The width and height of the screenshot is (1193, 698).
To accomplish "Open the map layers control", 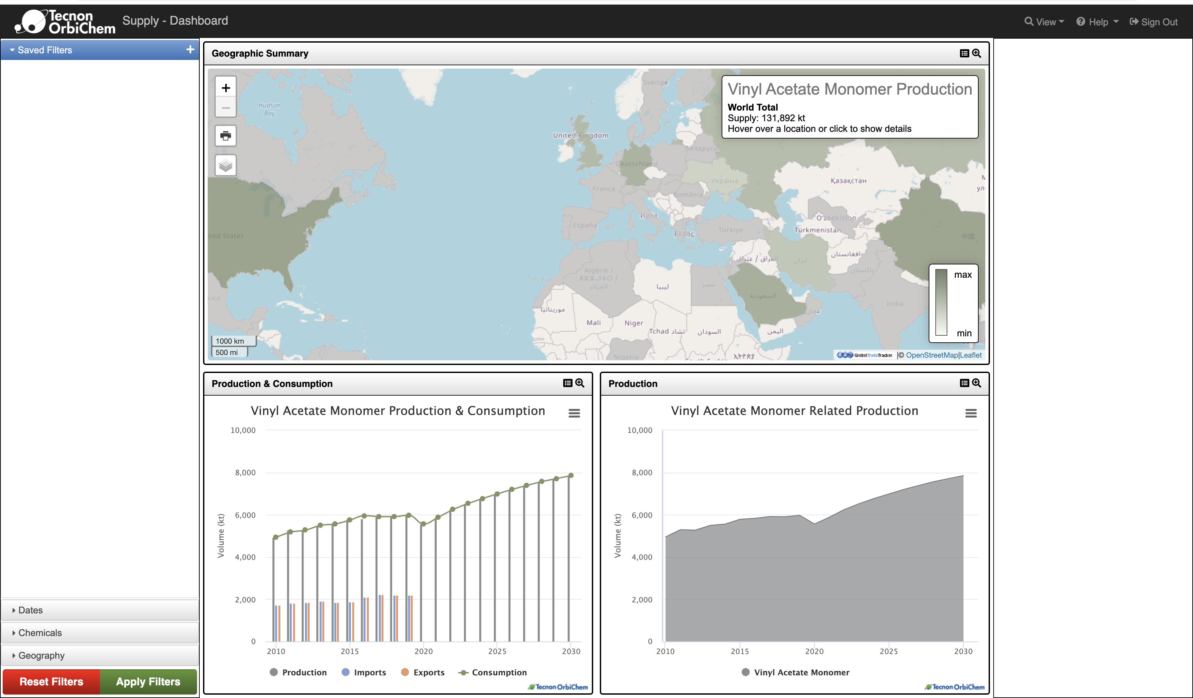I will [x=226, y=165].
